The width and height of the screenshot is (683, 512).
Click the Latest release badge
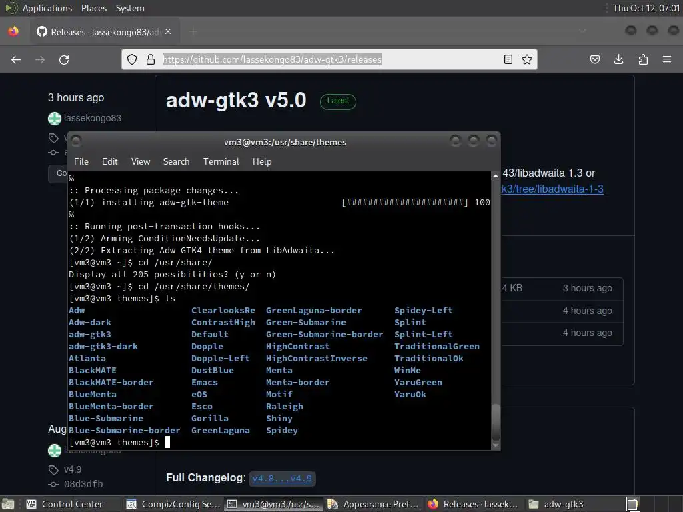[338, 101]
